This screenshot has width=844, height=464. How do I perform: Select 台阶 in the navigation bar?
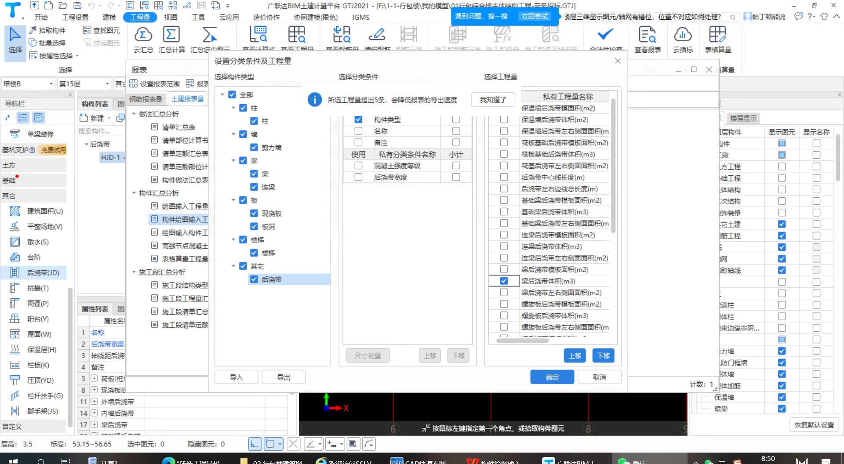(26, 257)
